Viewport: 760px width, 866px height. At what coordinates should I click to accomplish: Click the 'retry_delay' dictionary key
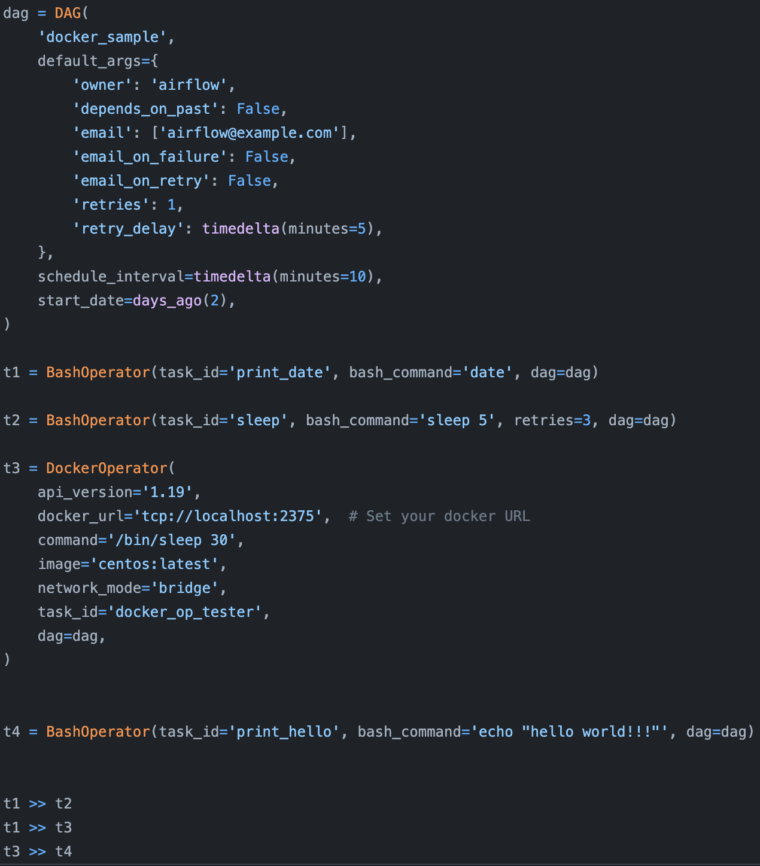tap(128, 229)
